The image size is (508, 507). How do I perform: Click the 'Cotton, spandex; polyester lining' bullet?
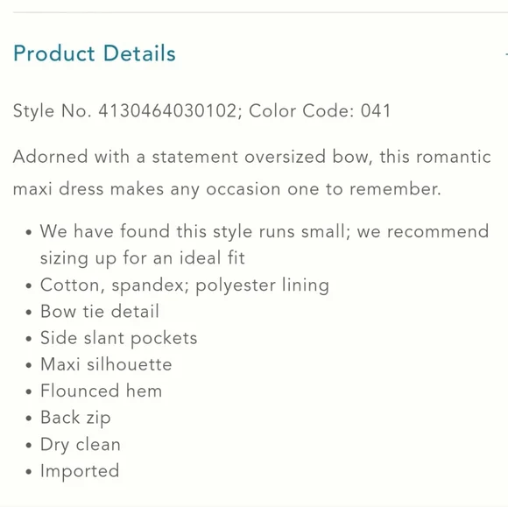(185, 285)
